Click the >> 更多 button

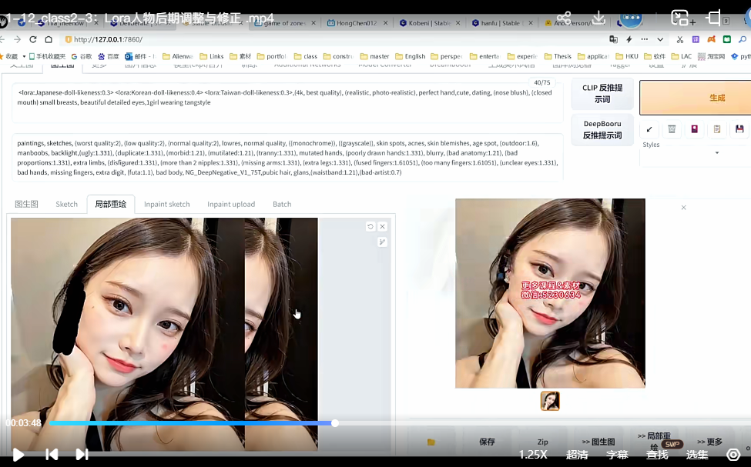(x=709, y=442)
